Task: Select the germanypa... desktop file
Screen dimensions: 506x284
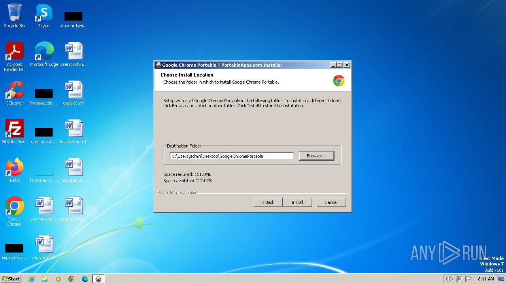Action: 43,135
